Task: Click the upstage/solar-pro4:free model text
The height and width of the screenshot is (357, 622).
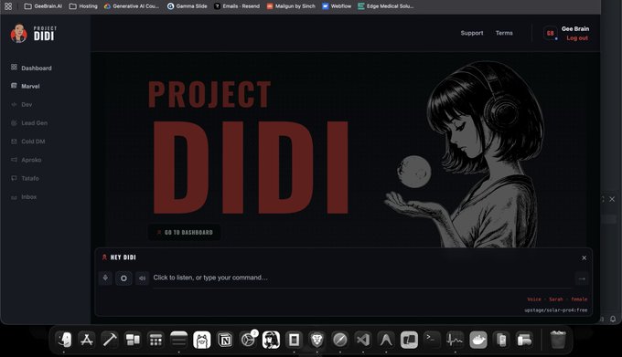Action: [x=556, y=310]
